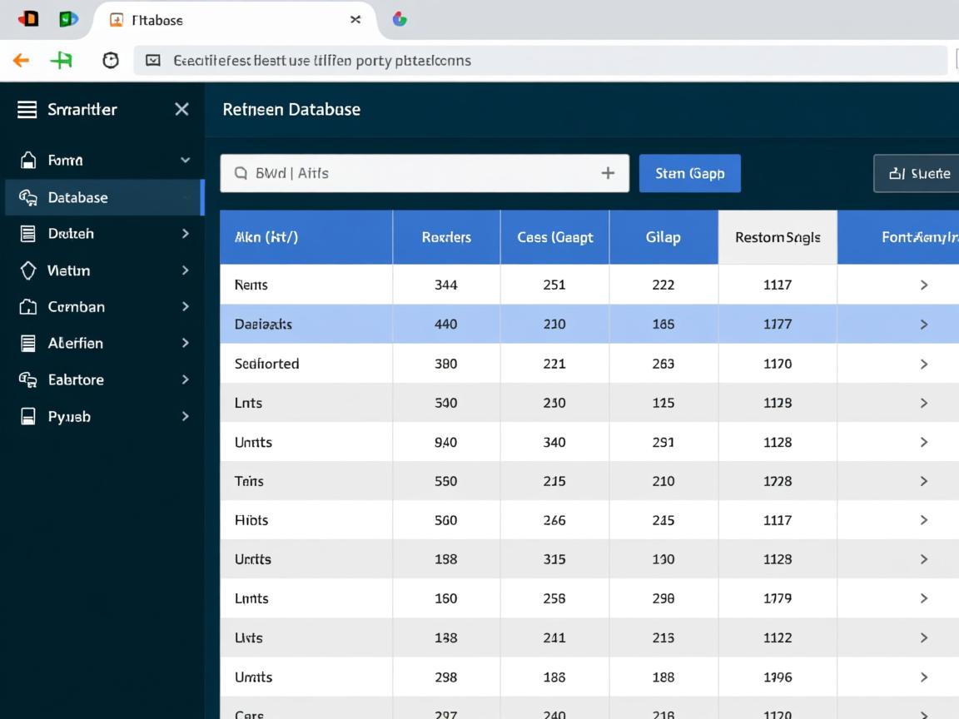
Task: Click the Suete button
Action: point(919,173)
